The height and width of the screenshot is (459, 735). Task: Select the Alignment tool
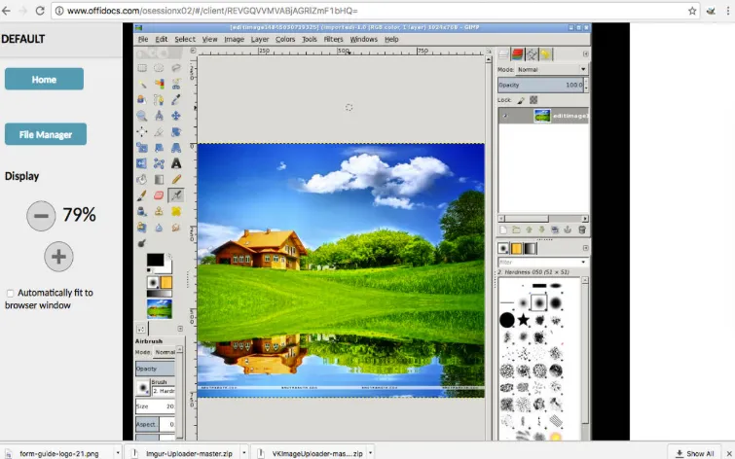point(142,132)
